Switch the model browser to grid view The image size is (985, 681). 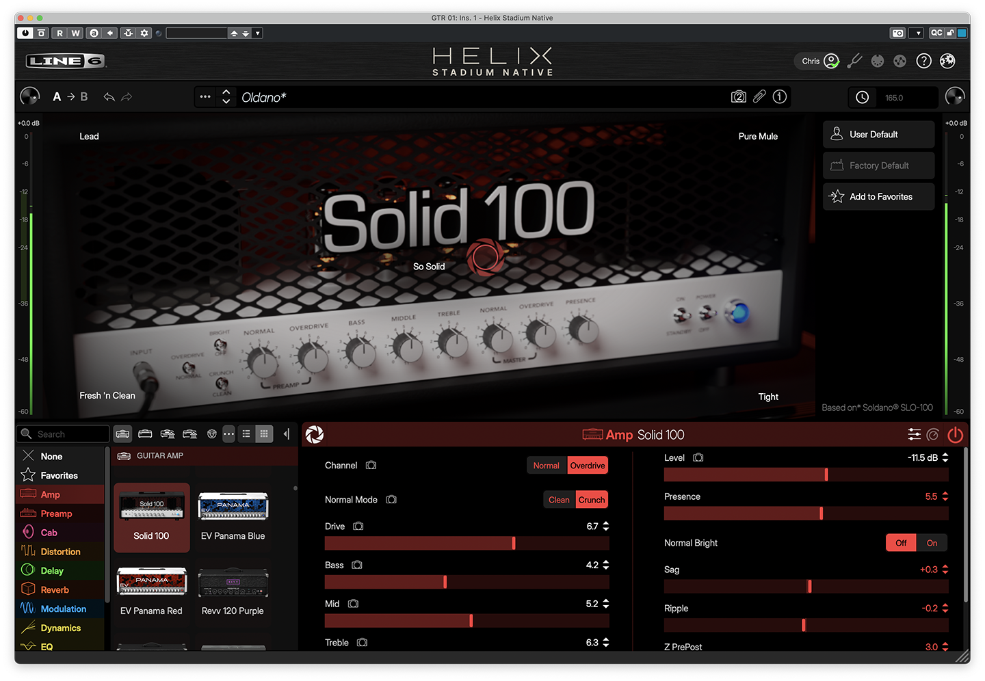264,434
